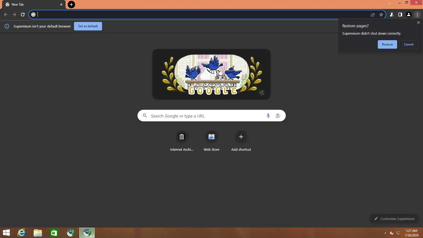Bookmark this tab with star icon
The height and width of the screenshot is (238, 423).
(381, 15)
